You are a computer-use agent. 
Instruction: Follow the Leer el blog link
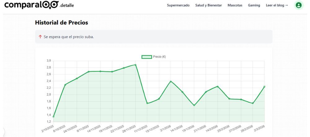(x=277, y=5)
